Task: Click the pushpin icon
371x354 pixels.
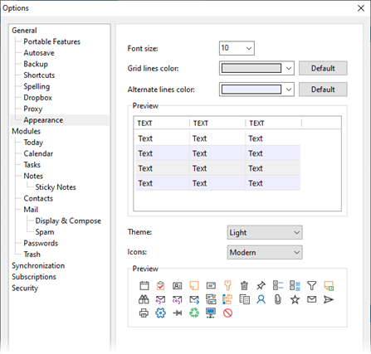Action: (261, 285)
